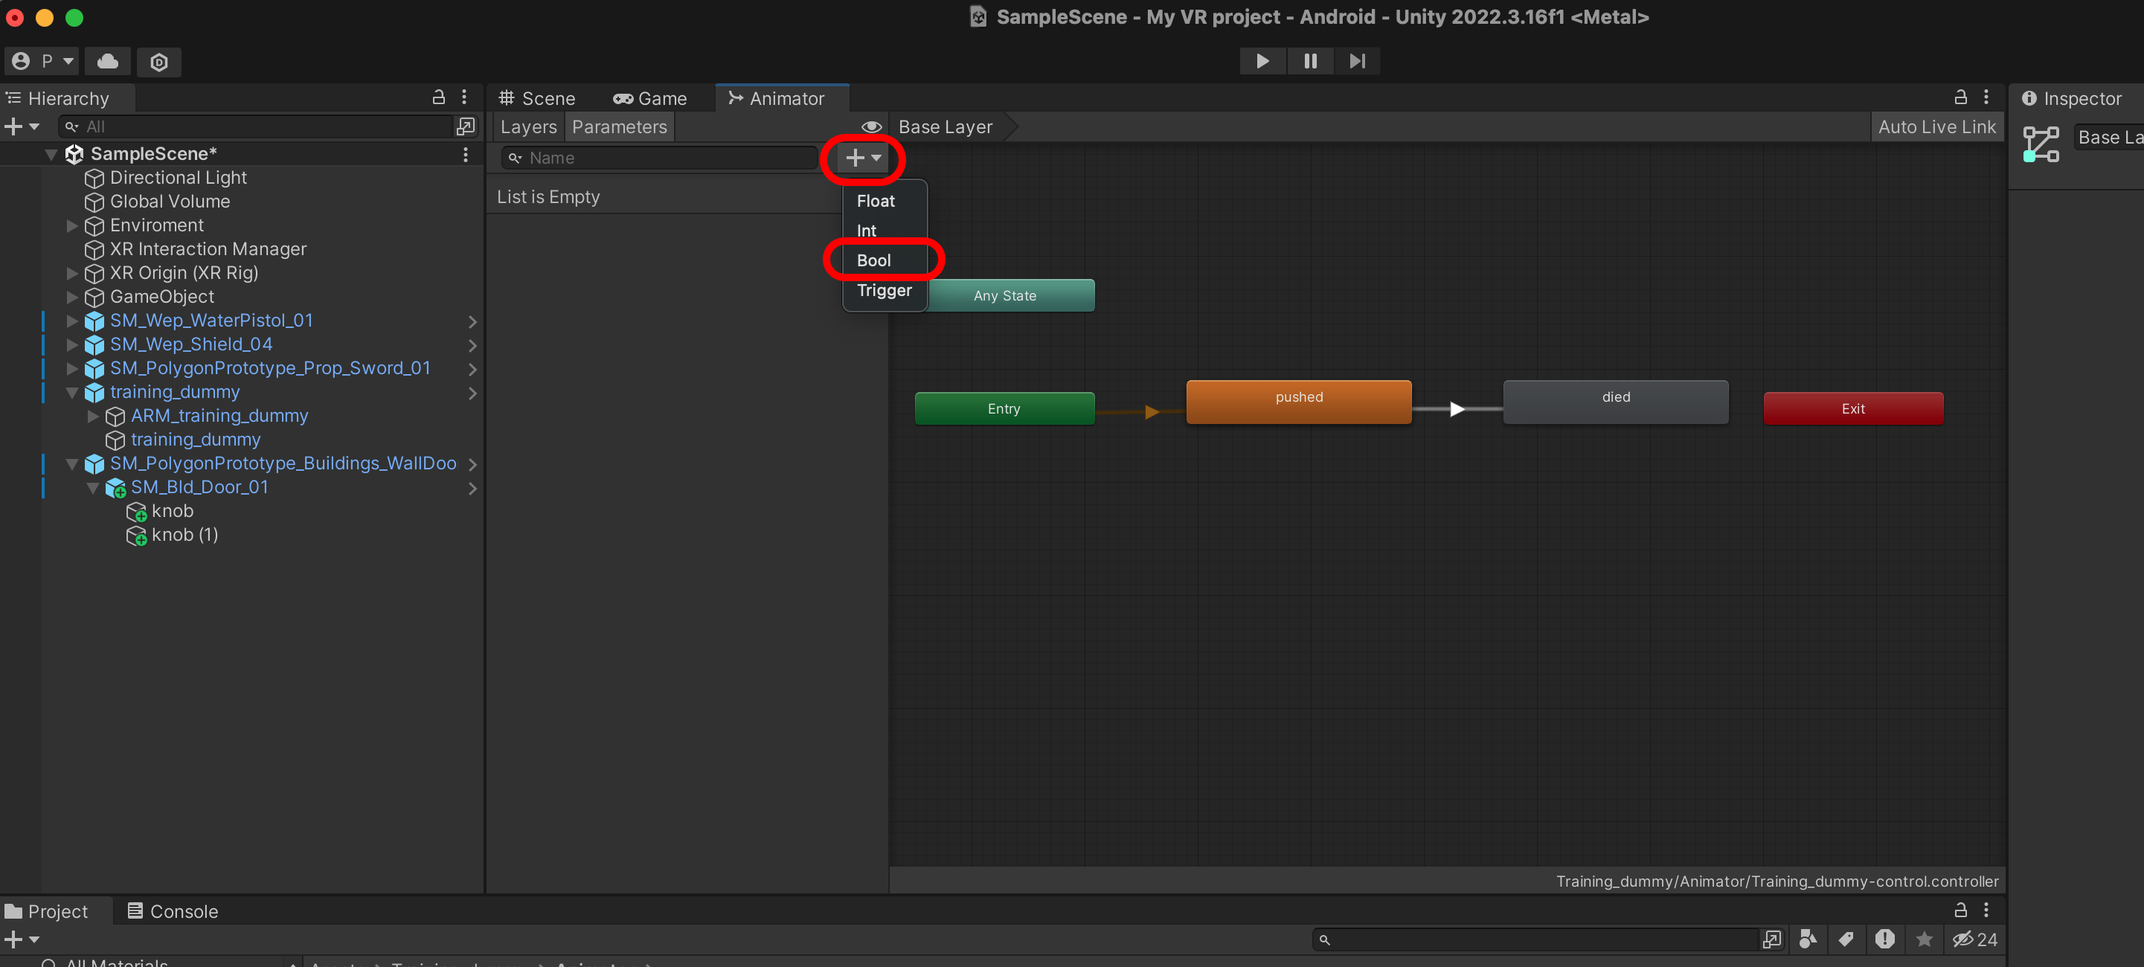Select the pushed animation state node
The image size is (2144, 967).
[1297, 402]
